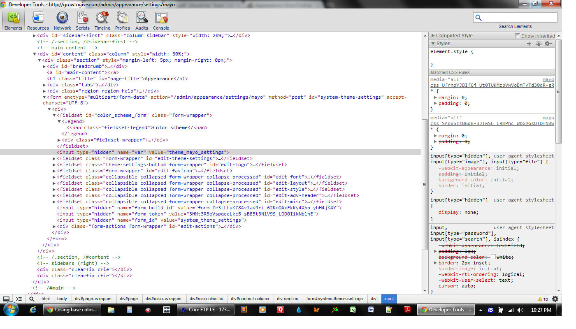
Task: Select the h1 page-title Appearance line
Action: (117, 79)
